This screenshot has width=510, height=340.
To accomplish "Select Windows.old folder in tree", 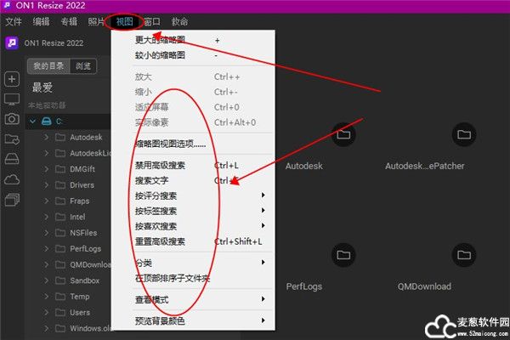I will click(x=90, y=328).
